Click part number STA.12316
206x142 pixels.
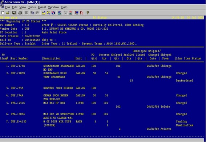(18, 103)
